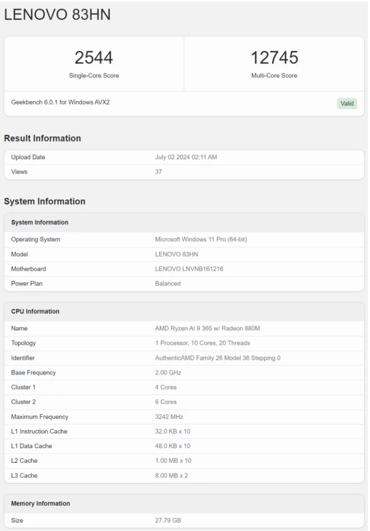Select the 32.0 KB x 10 value
Image resolution: width=370 pixels, height=531 pixels.
pyautogui.click(x=172, y=431)
